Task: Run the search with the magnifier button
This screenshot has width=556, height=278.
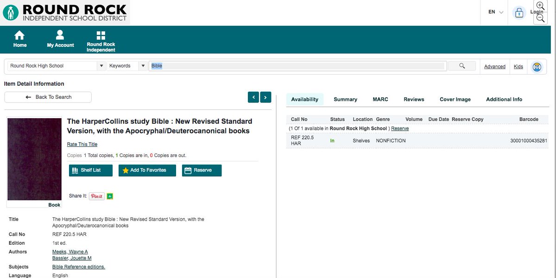Action: coord(462,66)
